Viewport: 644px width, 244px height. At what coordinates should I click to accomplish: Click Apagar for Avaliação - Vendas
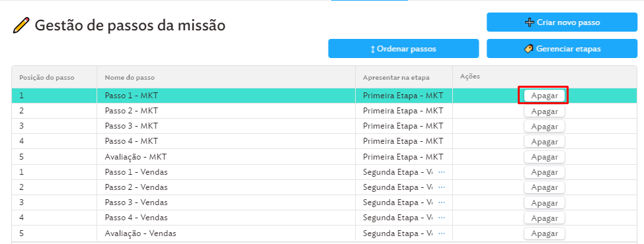pos(544,233)
